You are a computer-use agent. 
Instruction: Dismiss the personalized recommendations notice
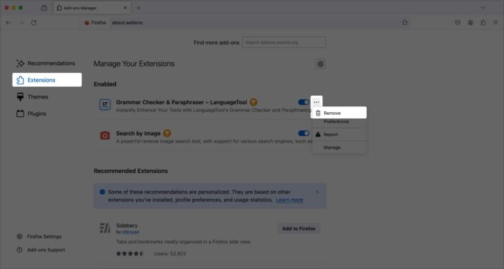tap(318, 192)
